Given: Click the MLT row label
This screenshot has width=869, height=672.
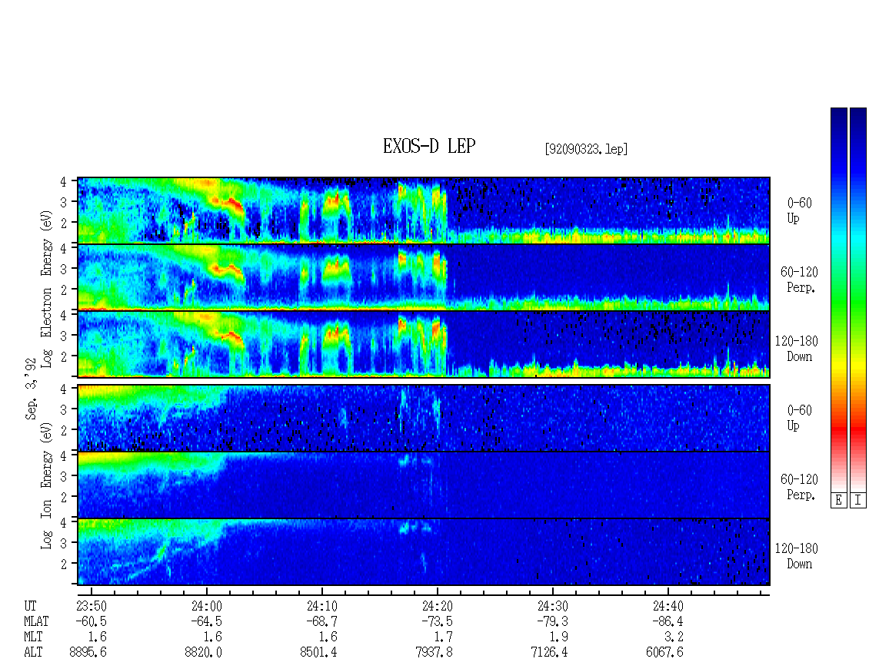Looking at the screenshot, I should point(33,637).
